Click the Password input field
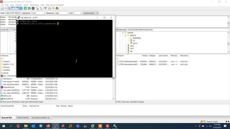This screenshot has height=129, width=230. [x=61, y=13]
